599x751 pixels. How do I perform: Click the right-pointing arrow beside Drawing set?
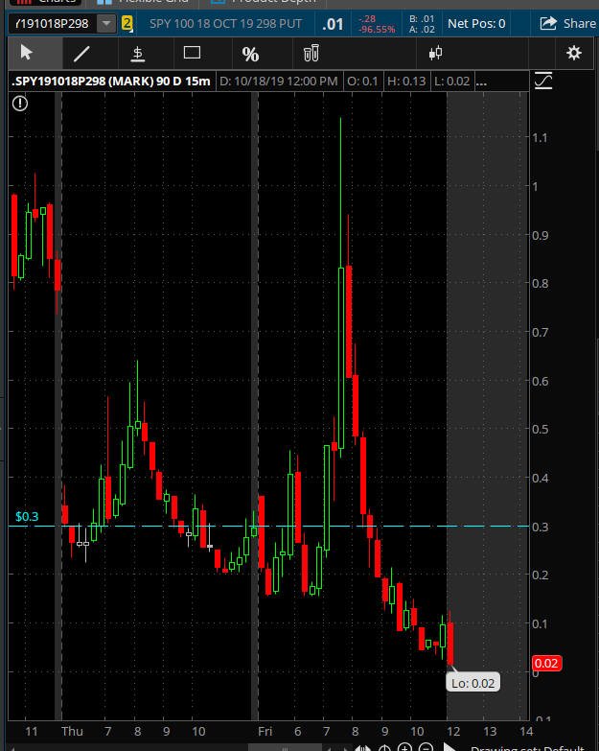pyautogui.click(x=449, y=747)
